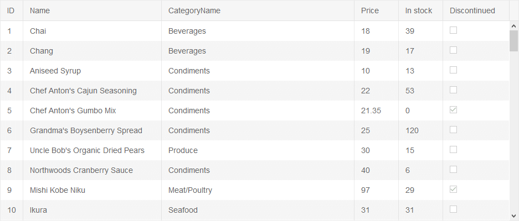This screenshot has width=519, height=221.
Task: Check Discontinued box for Chai
Action: pos(453,30)
